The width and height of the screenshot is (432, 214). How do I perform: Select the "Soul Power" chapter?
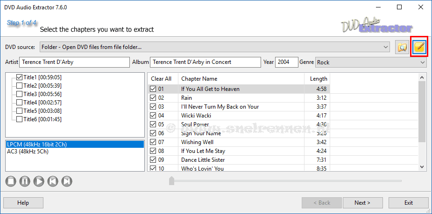195,124
